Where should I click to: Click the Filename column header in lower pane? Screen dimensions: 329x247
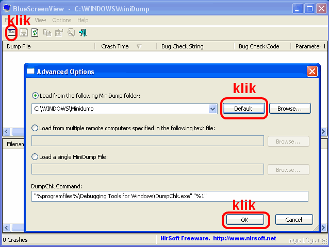click(14, 144)
